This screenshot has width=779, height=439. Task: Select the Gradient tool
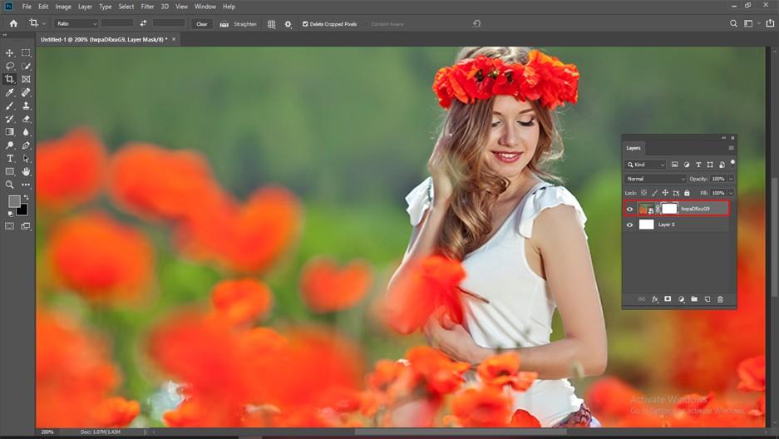(x=9, y=132)
